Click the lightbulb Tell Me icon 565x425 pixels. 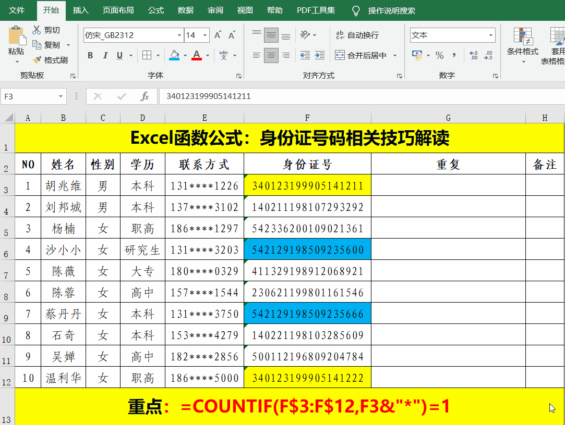[356, 10]
